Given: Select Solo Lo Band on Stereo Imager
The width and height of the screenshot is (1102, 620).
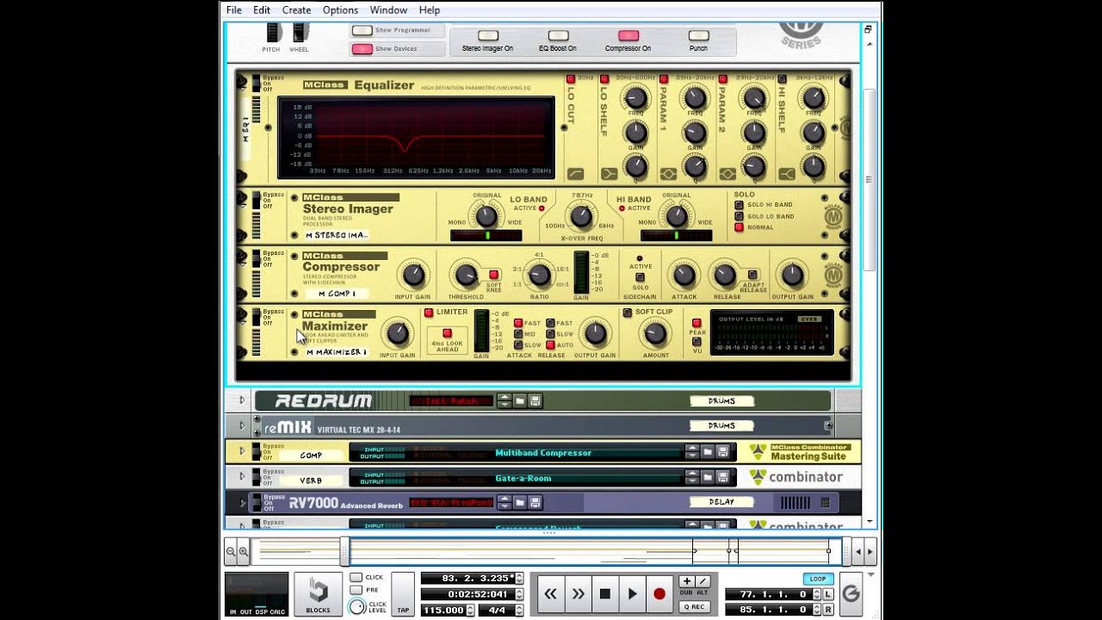Looking at the screenshot, I should point(739,216).
